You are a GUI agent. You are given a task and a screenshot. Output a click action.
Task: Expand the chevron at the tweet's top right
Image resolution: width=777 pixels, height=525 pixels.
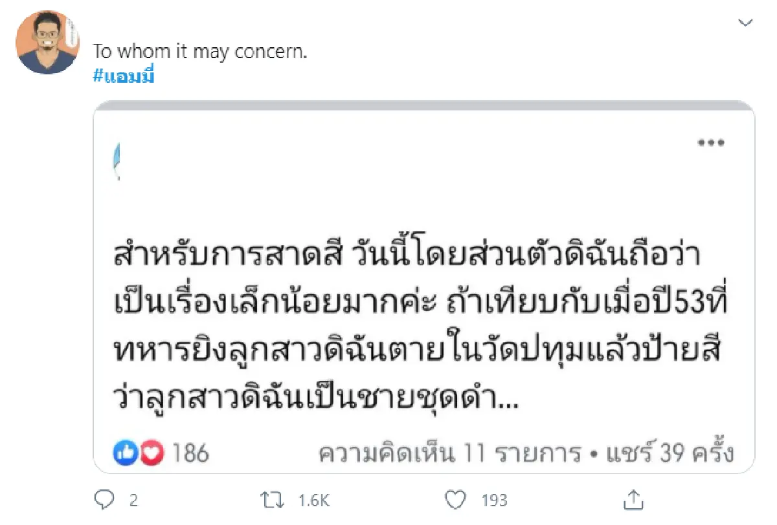click(x=745, y=22)
